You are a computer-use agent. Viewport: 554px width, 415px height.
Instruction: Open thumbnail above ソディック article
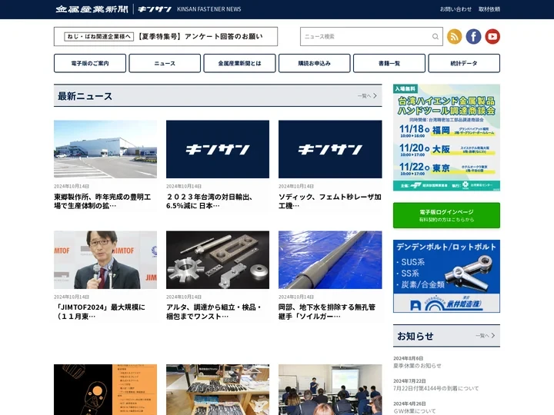pos(330,149)
